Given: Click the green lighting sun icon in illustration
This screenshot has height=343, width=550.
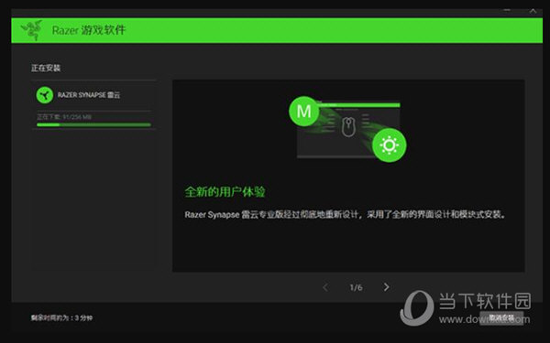Looking at the screenshot, I should pyautogui.click(x=389, y=145).
